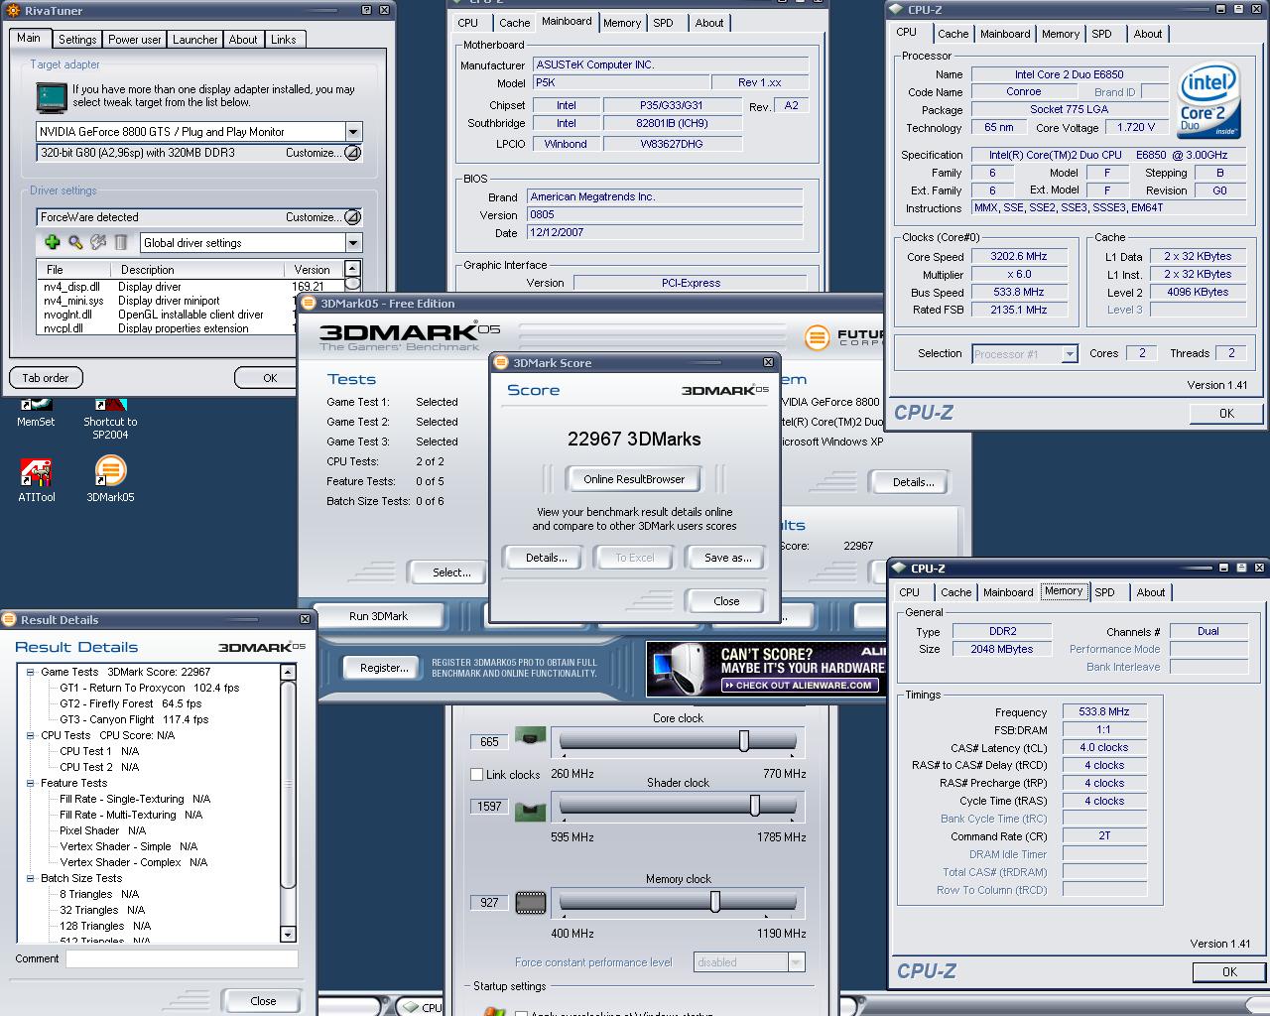Click the shader clock chip icon
Image resolution: width=1270 pixels, height=1016 pixels.
[x=531, y=811]
